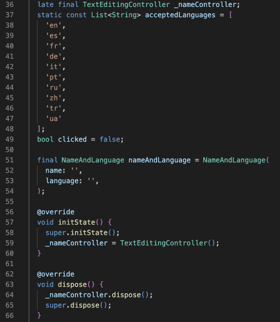
Task: Click closing brace on line 60
Action: click(39, 253)
